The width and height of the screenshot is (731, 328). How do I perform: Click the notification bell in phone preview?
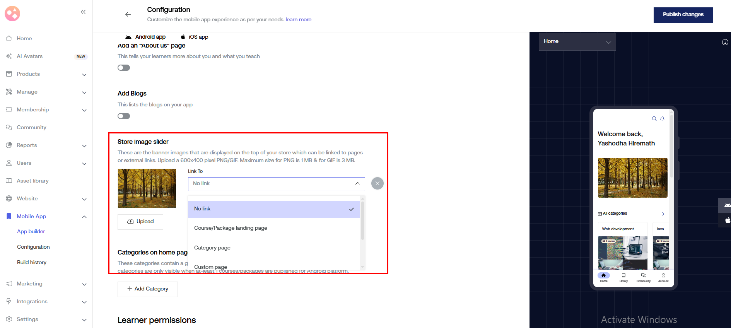click(x=662, y=119)
